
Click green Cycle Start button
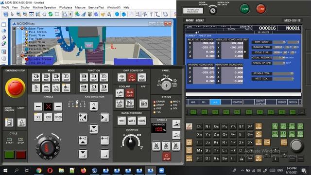[x=9, y=155]
